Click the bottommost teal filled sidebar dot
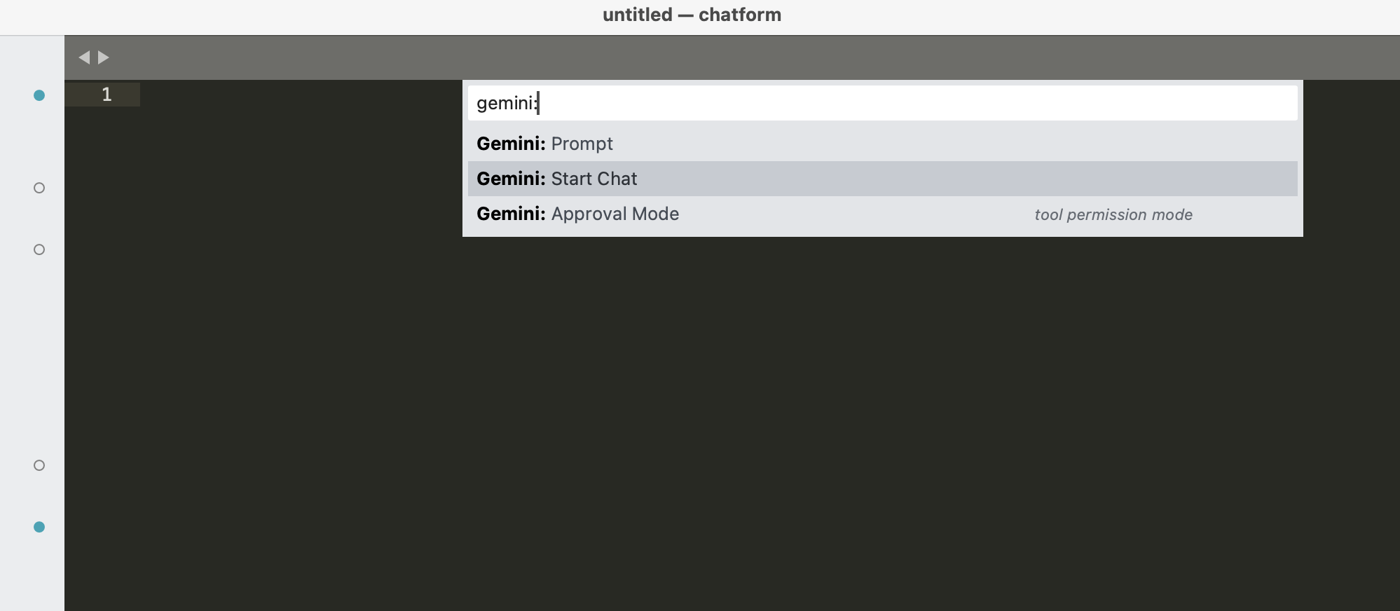 [39, 527]
